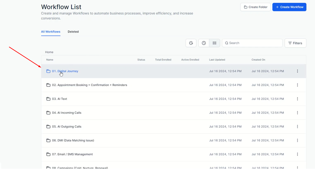Viewport: 315px width, 173px height.
Task: Open three-dot menu for 03. AI Text
Action: coord(297,99)
